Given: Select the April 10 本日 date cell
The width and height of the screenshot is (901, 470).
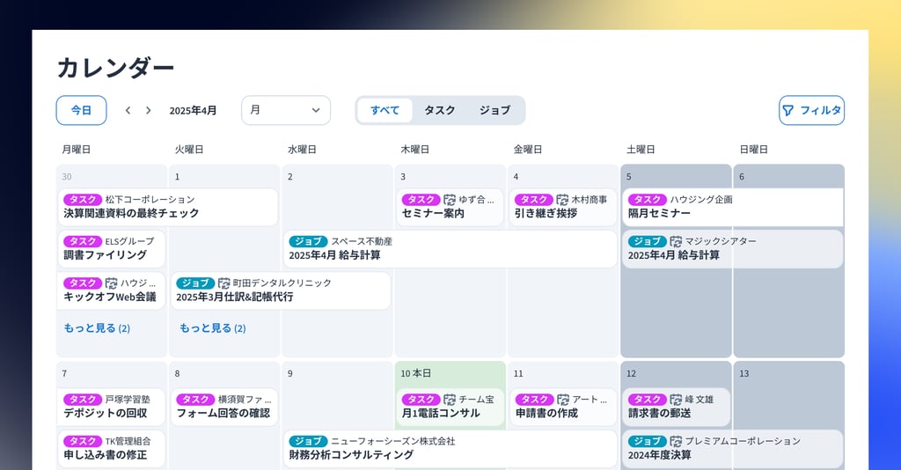Looking at the screenshot, I should pyautogui.click(x=450, y=373).
